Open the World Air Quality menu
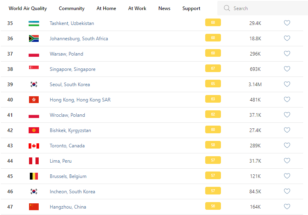 [28, 8]
